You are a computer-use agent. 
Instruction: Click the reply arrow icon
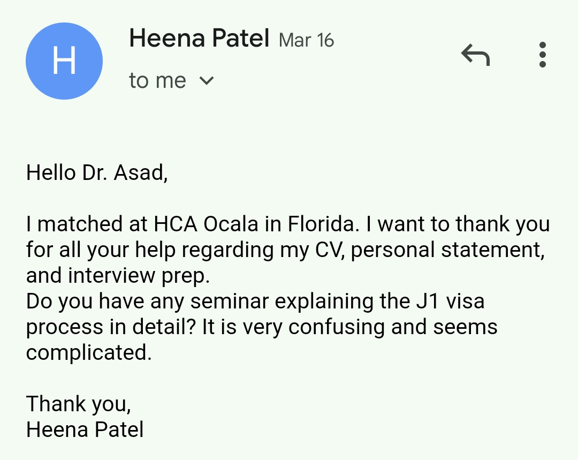[x=475, y=55]
